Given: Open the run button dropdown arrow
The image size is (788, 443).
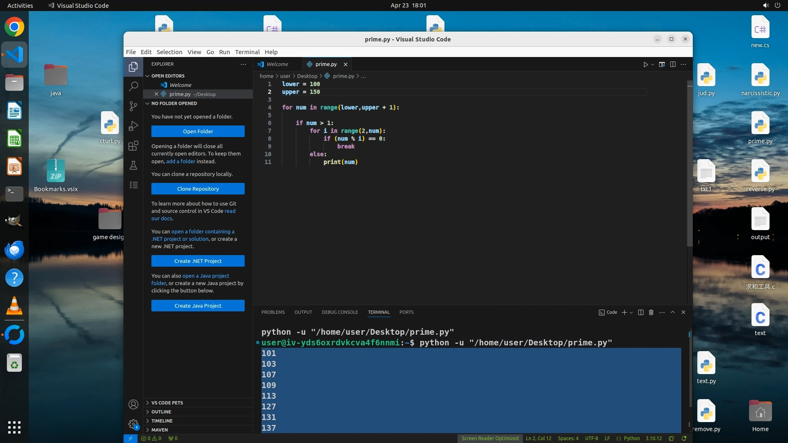Looking at the screenshot, I should click(x=653, y=64).
